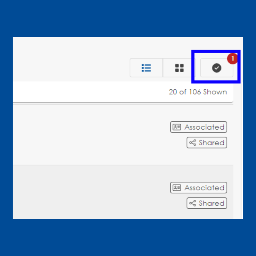
Task: Click the ID card icon in first row's Associated tag
Action: (x=177, y=127)
